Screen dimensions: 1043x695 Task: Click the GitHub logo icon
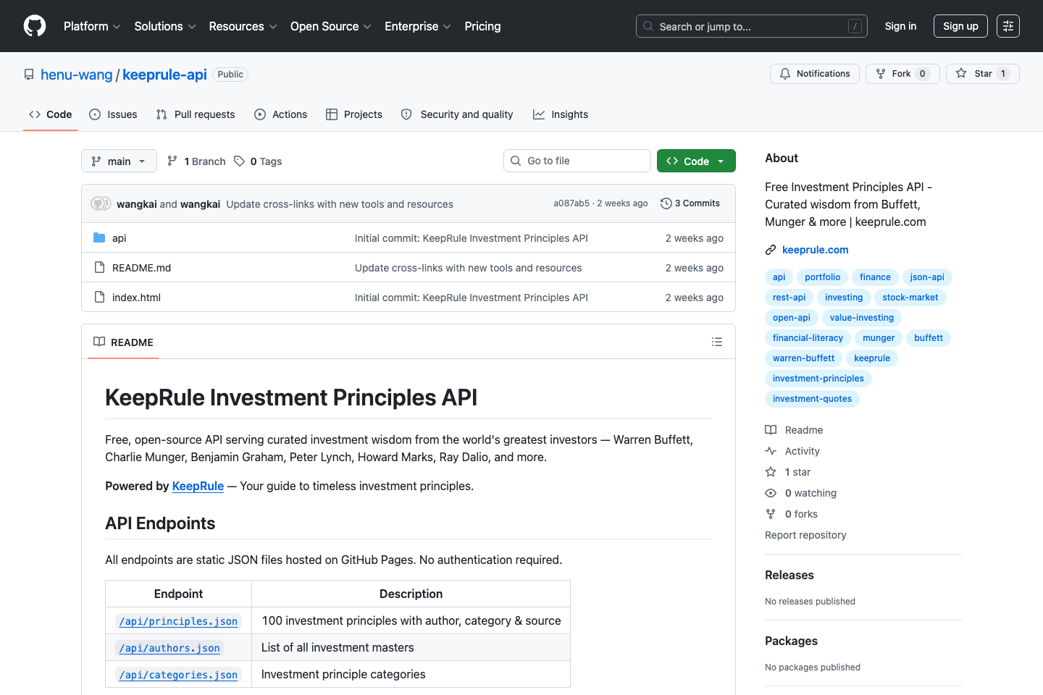coord(34,26)
